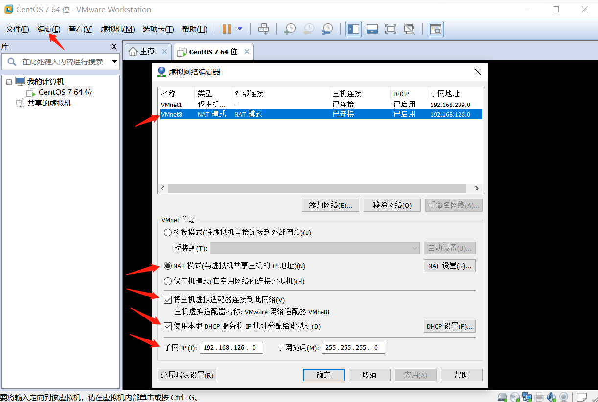
Task: Click the 名称 column header
Action: [176, 94]
